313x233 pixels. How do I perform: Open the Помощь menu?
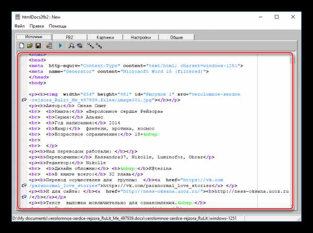tap(57, 26)
